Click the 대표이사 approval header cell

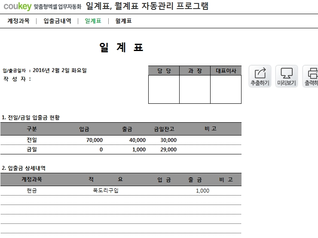tap(226, 71)
